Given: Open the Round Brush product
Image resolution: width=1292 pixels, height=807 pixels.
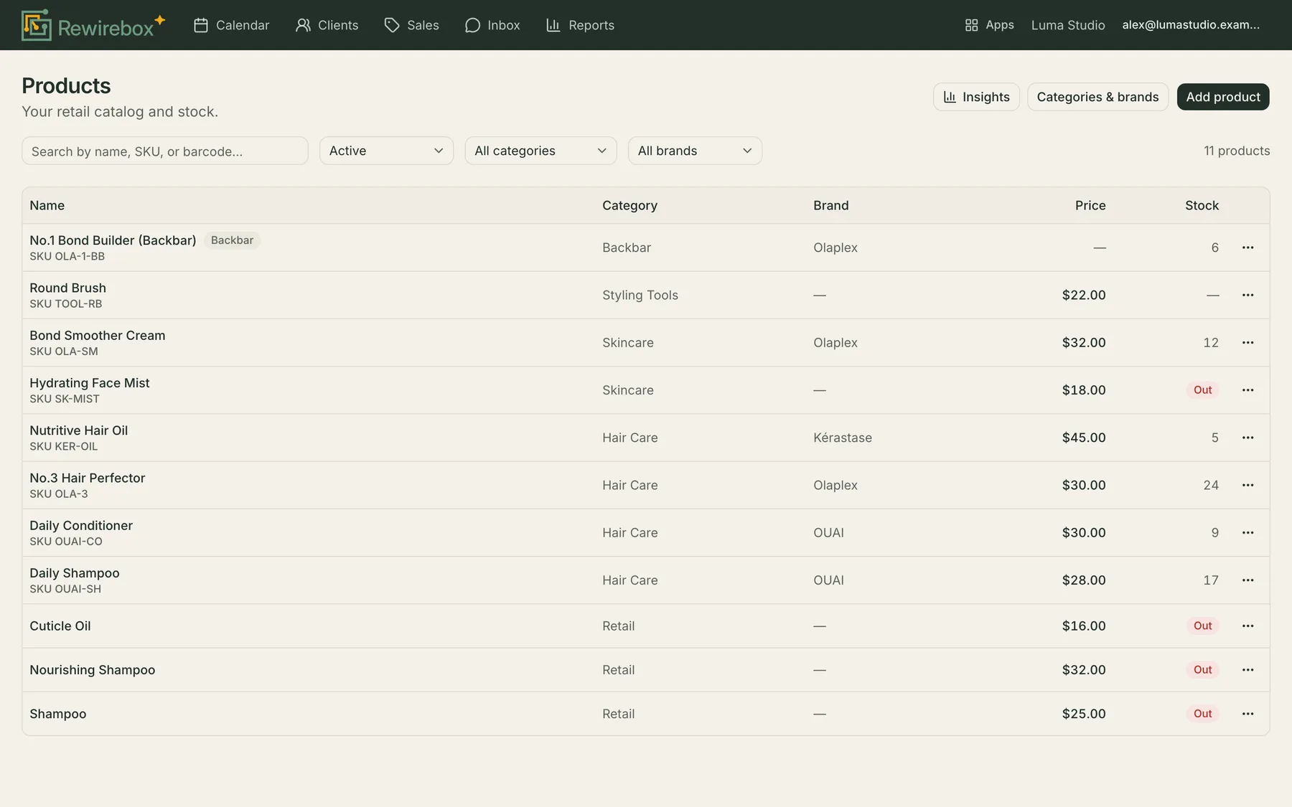Looking at the screenshot, I should (68, 288).
